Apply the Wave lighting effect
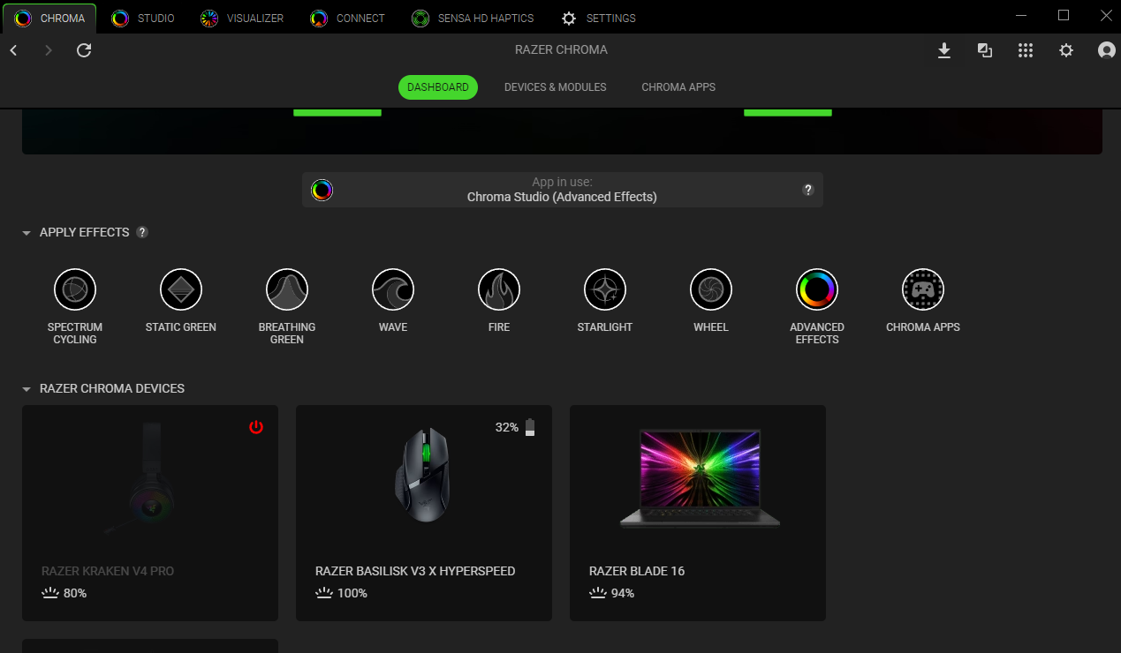The height and width of the screenshot is (653, 1121). (x=393, y=289)
